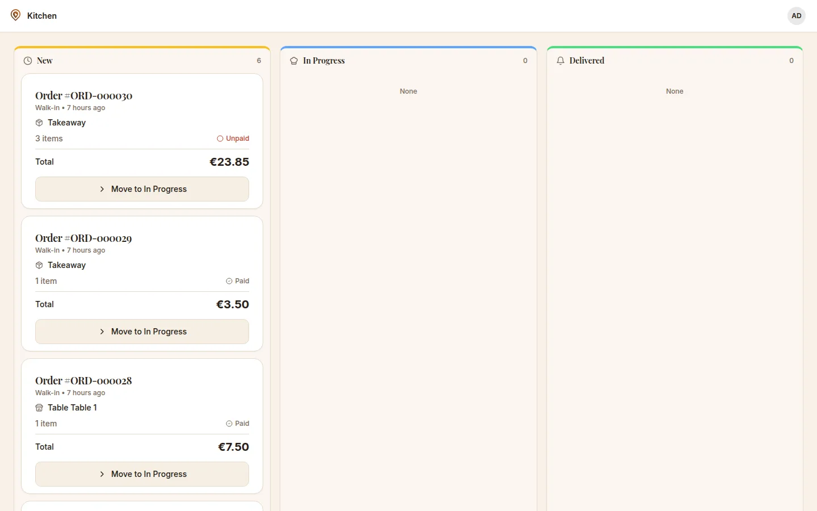The image size is (817, 511).
Task: Click the "1 item" count on ORD-000028
Action: (x=46, y=424)
